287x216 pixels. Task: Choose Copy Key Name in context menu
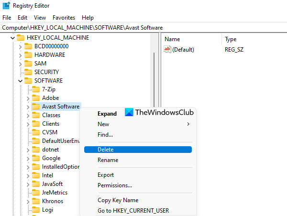click(x=138, y=200)
